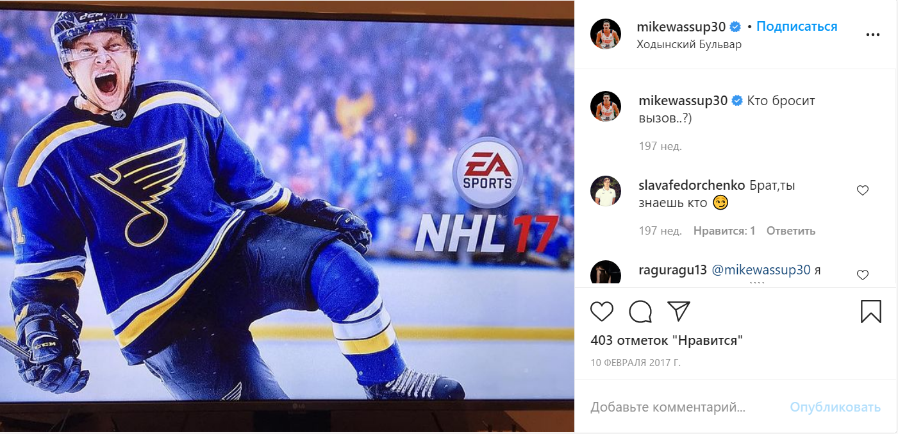Open mikewassup30 profile avatar in header

pos(606,34)
